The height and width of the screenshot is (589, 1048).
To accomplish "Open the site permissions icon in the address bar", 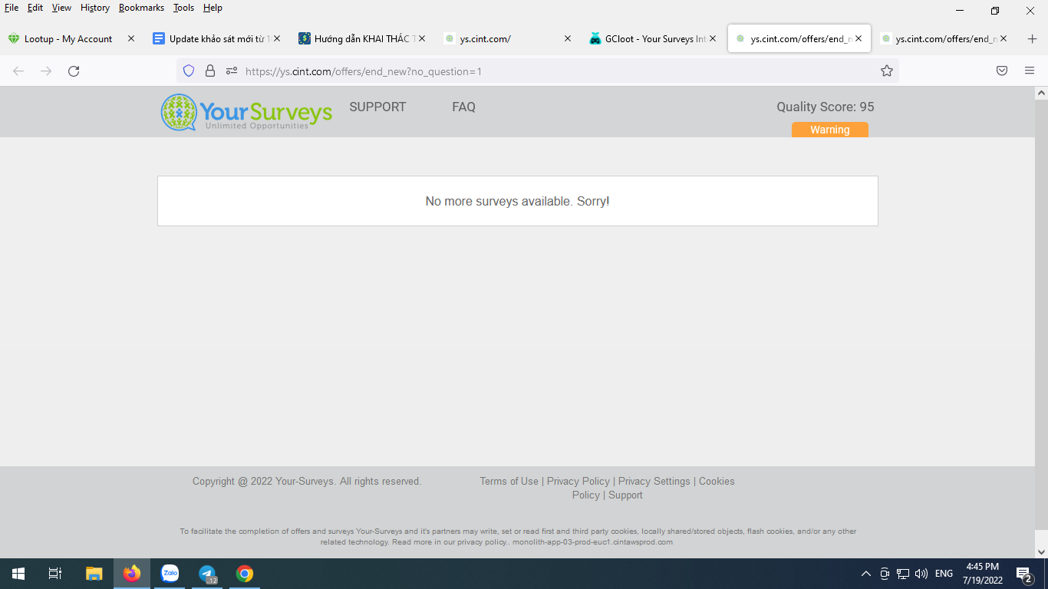I will tap(232, 71).
